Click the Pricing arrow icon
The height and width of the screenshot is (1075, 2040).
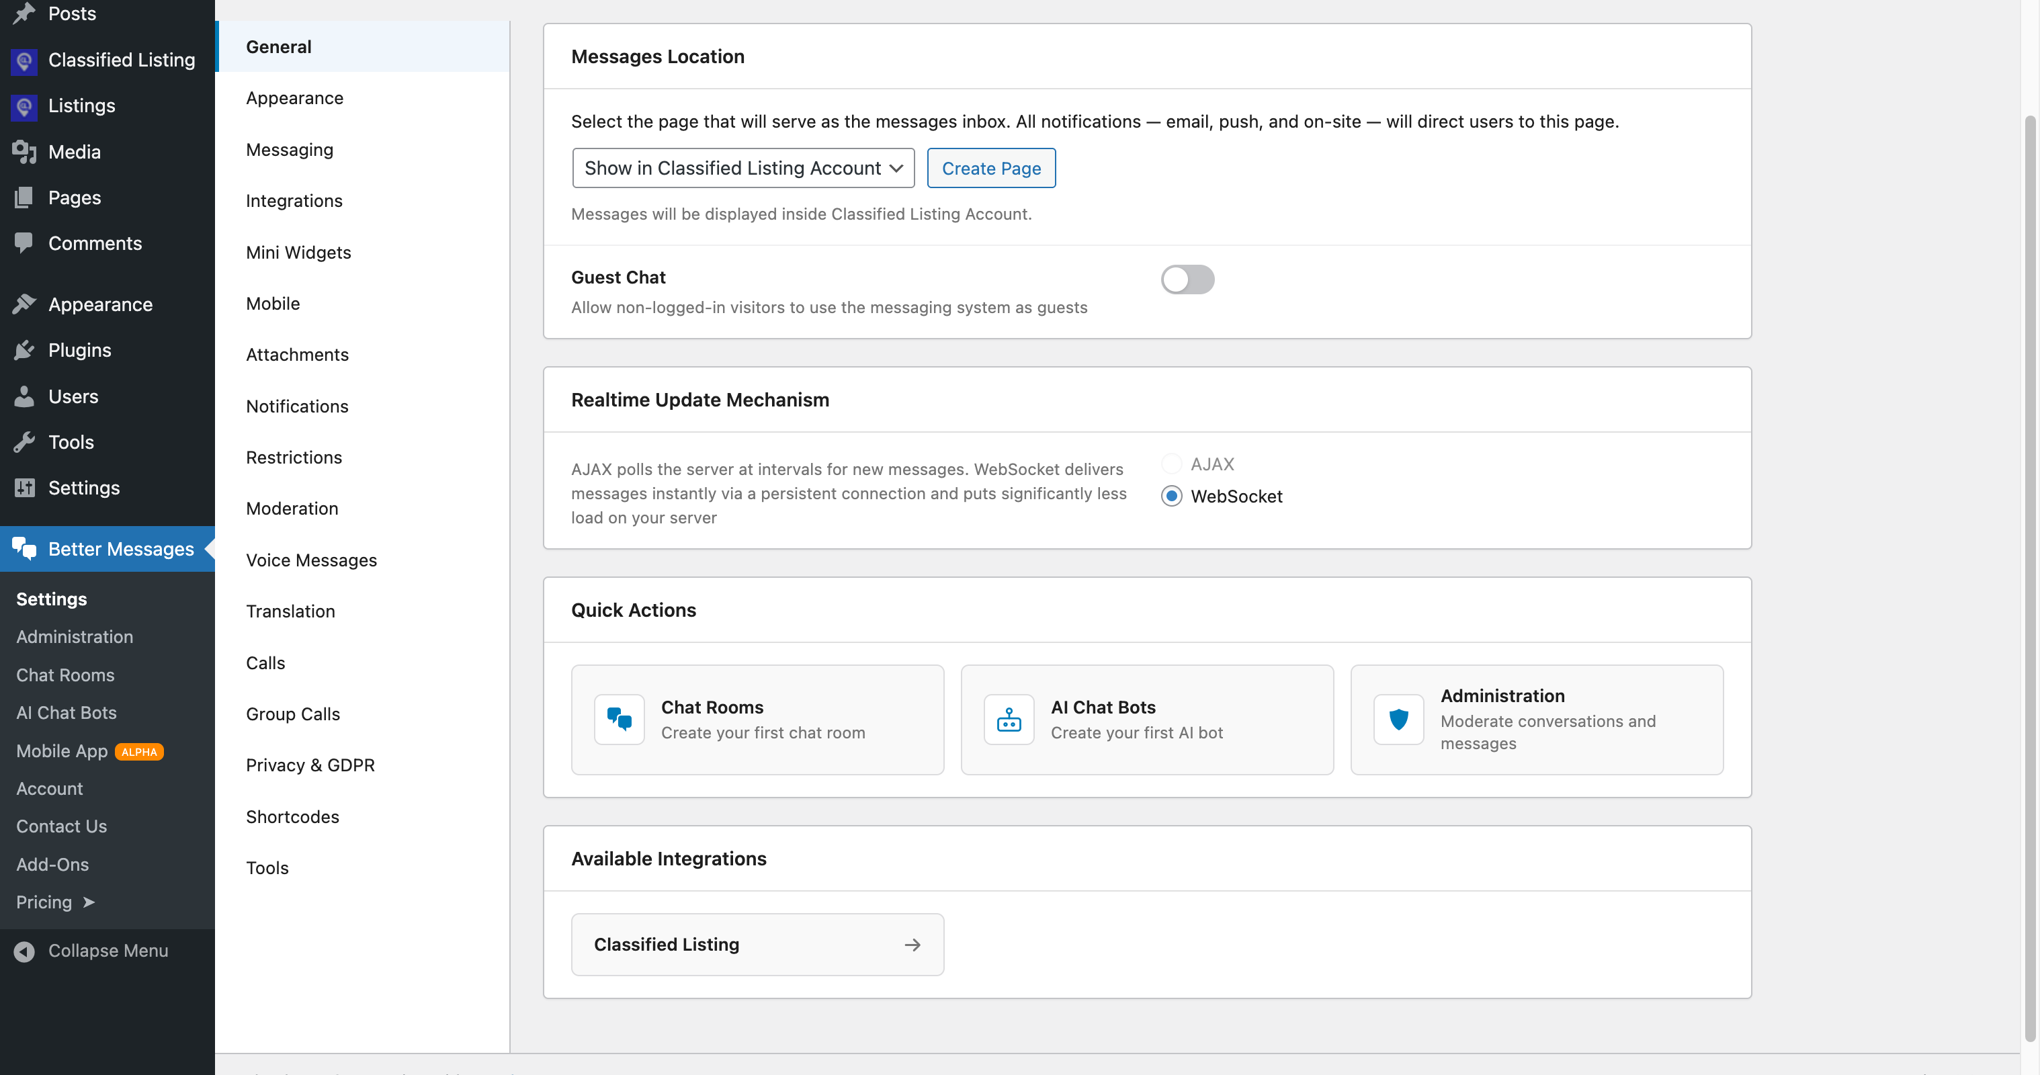(x=89, y=902)
